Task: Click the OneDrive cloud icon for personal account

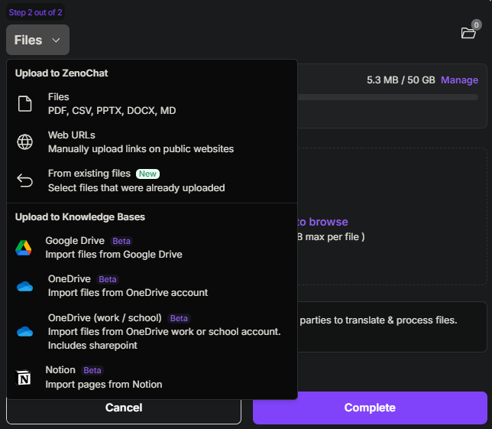Action: (24, 287)
